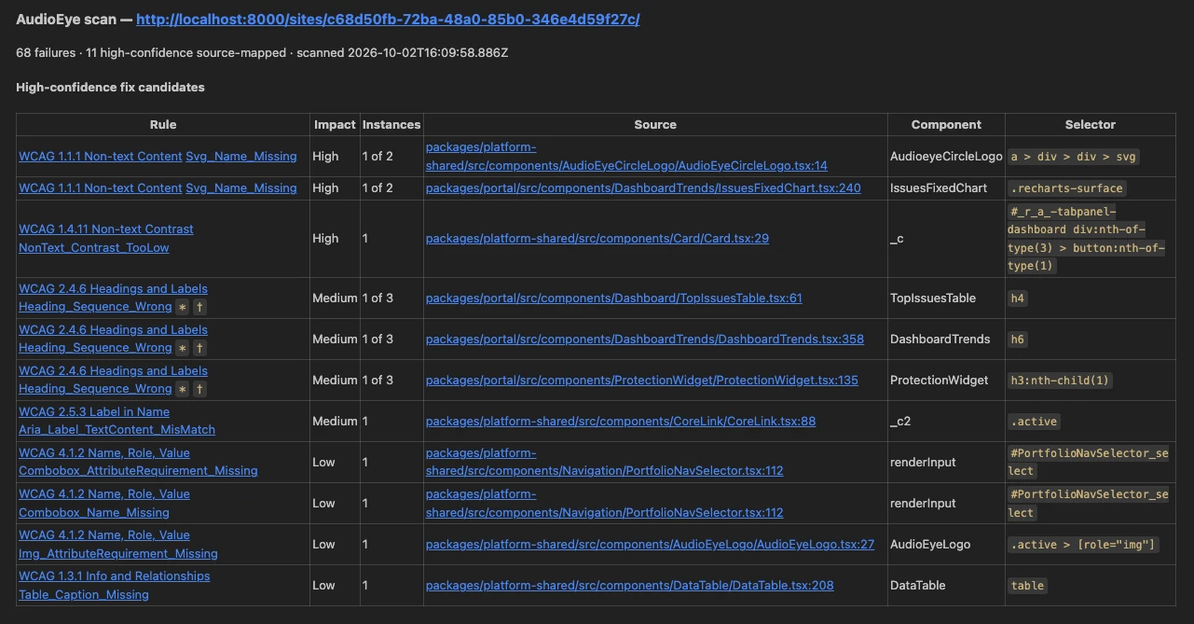Open WCAG 1.1.1 link in AudioeyeCircleLogo row
This screenshot has height=624, width=1194.
coord(101,156)
